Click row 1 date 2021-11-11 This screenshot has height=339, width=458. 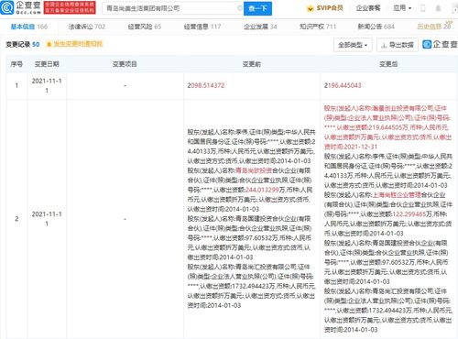point(47,85)
